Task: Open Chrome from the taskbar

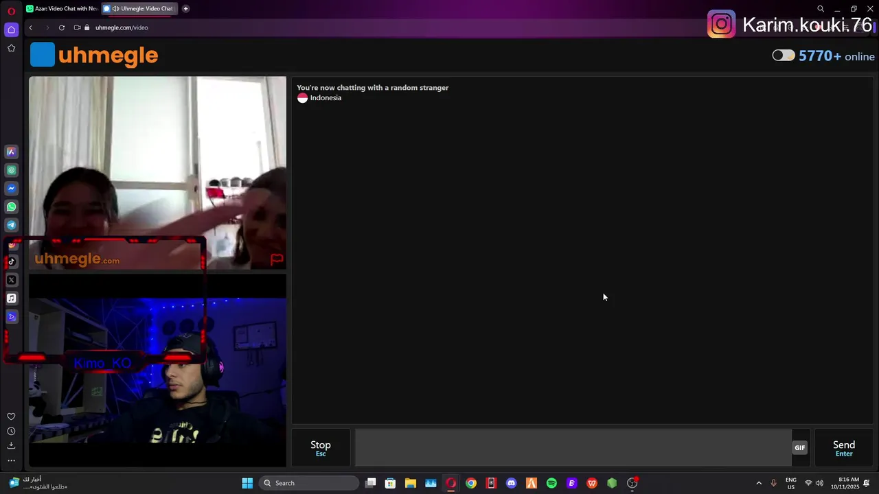Action: coord(470,483)
